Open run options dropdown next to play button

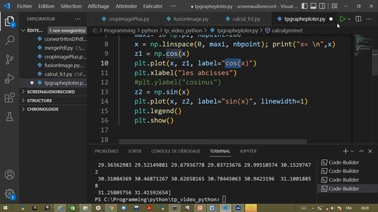pyautogui.click(x=349, y=19)
